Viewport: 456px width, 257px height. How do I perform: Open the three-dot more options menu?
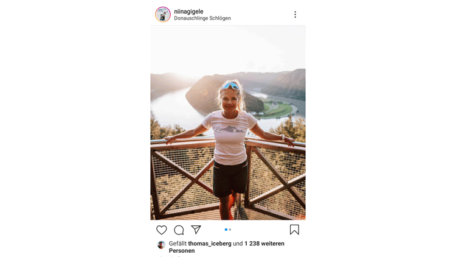(x=295, y=15)
